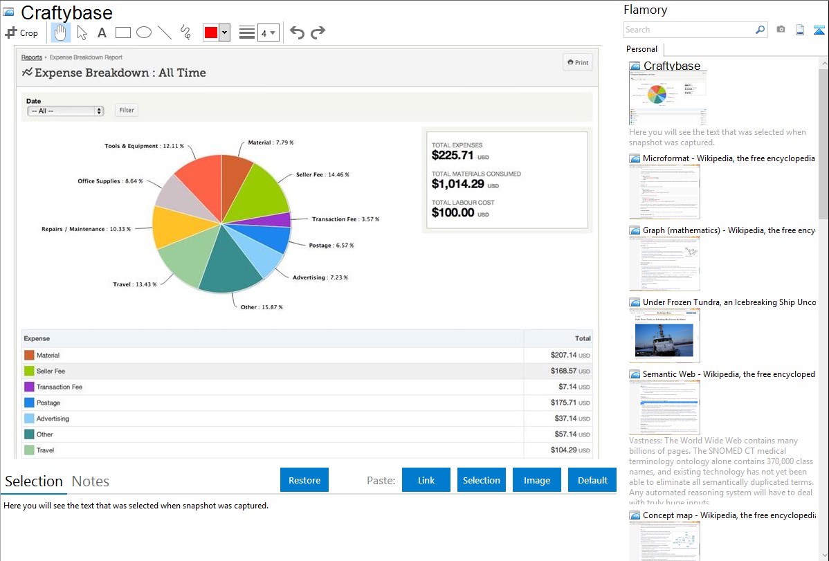Open the color picker dropdown arrow

(224, 33)
